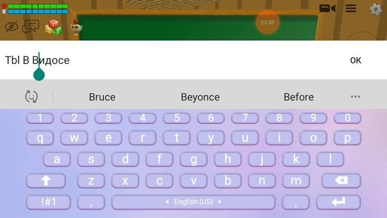
Task: Tap number key 0
Action: pyautogui.click(x=348, y=118)
